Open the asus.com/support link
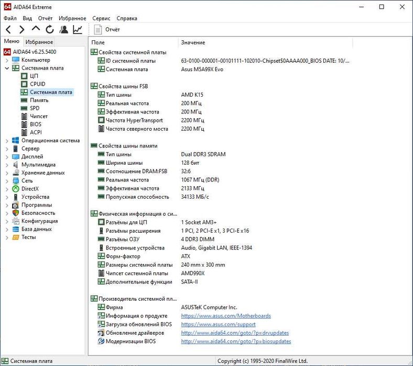This screenshot has width=413, height=366. tap(218, 325)
